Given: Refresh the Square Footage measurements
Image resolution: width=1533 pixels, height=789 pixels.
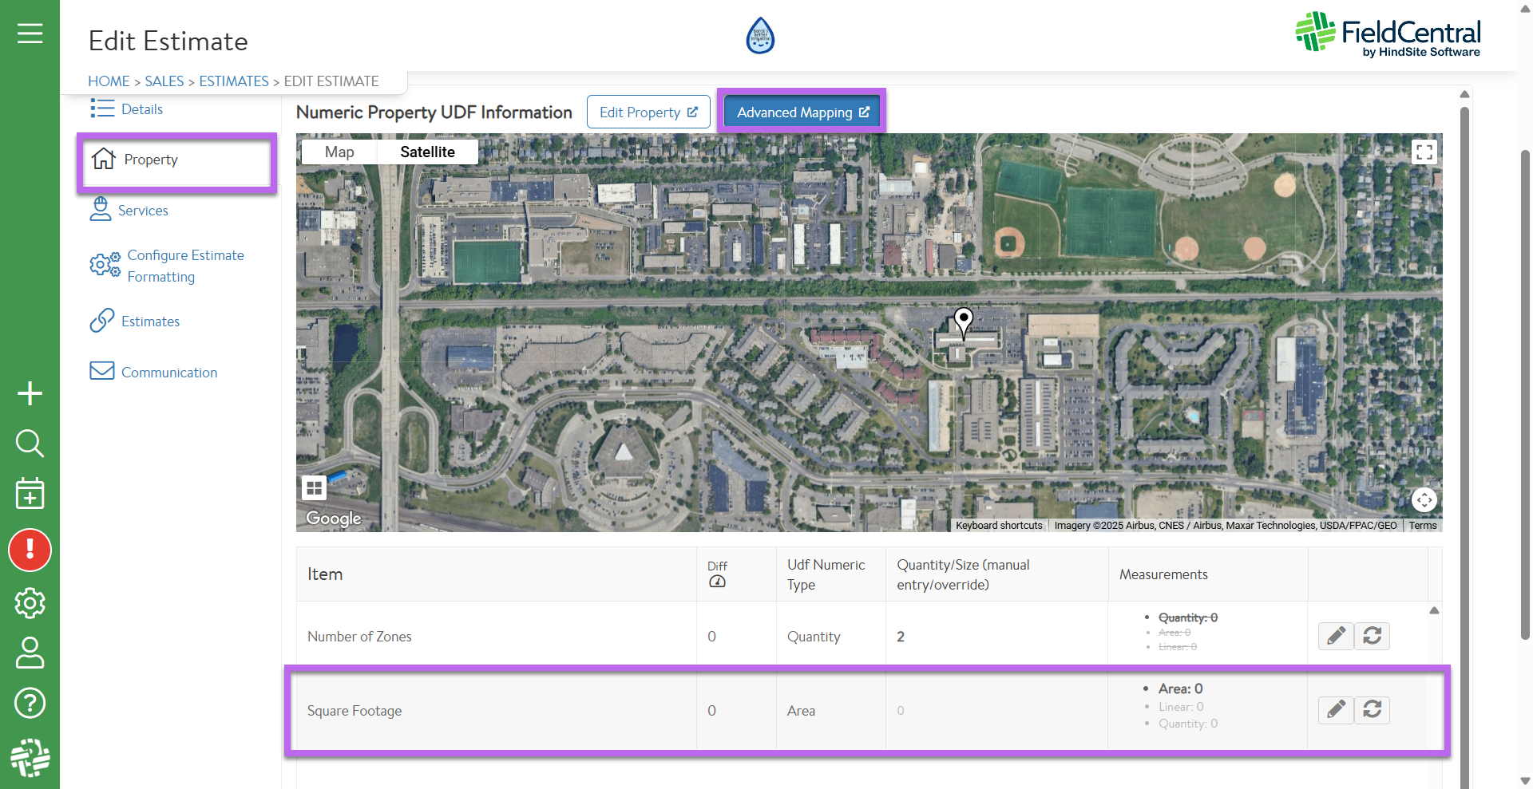Looking at the screenshot, I should point(1372,709).
